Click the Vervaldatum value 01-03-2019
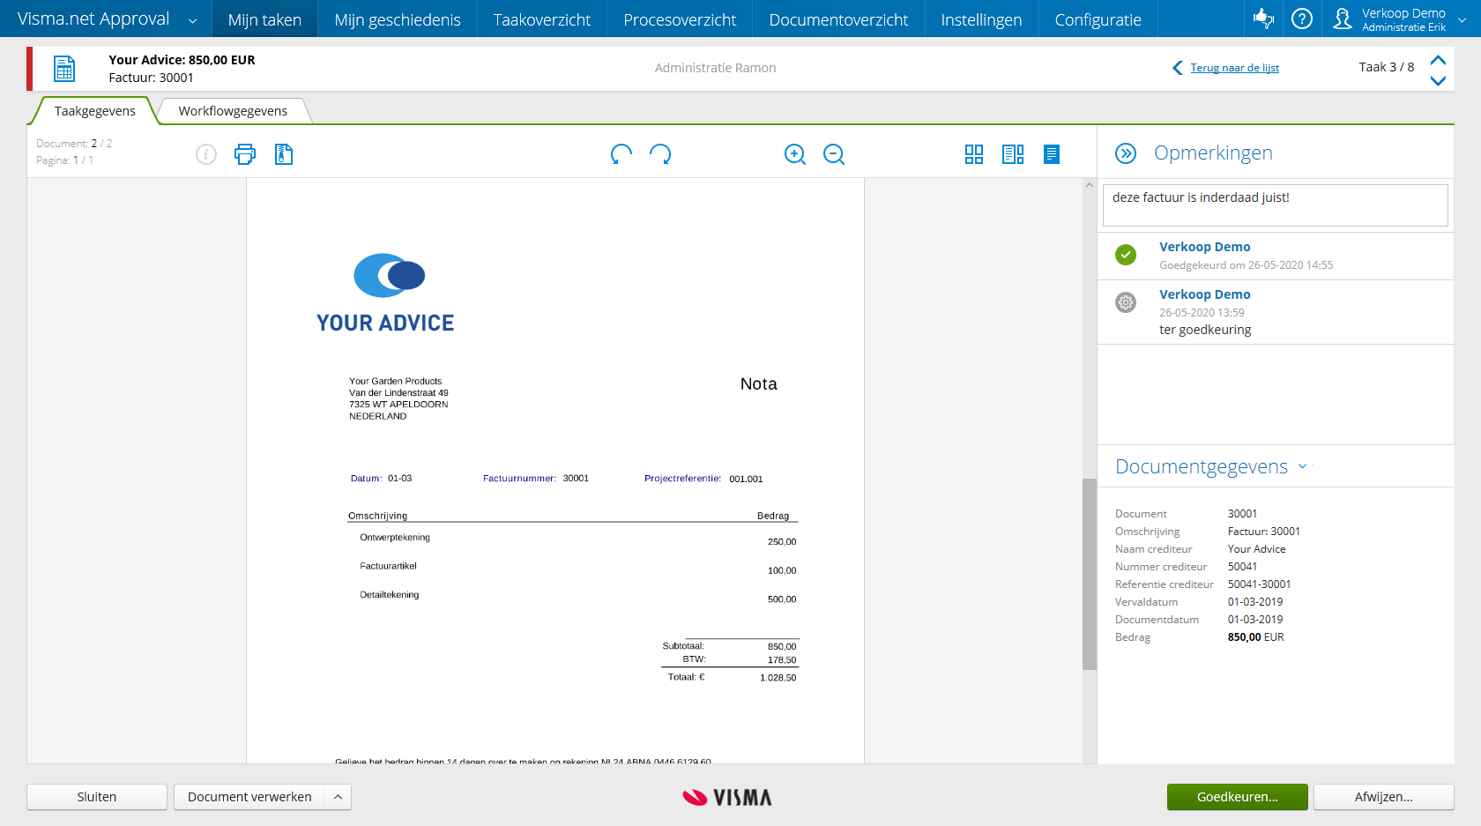The width and height of the screenshot is (1481, 826). pos(1255,602)
